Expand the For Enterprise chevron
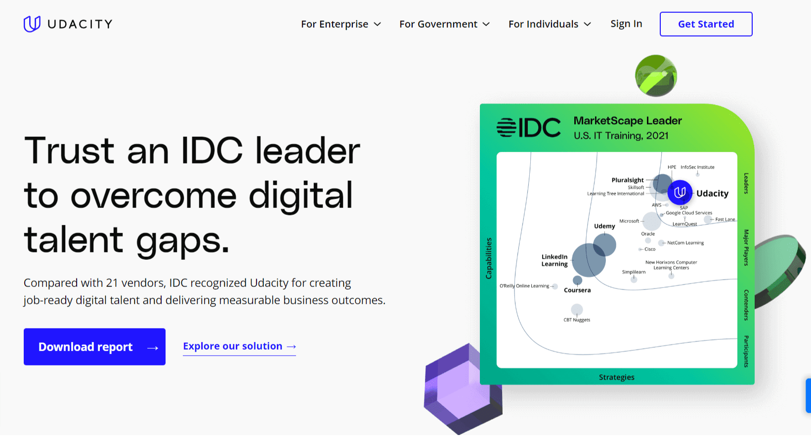The width and height of the screenshot is (811, 438). pyautogui.click(x=378, y=24)
